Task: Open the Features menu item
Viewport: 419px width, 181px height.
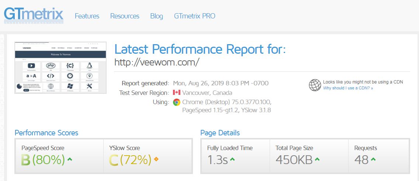Action: pyautogui.click(x=87, y=16)
